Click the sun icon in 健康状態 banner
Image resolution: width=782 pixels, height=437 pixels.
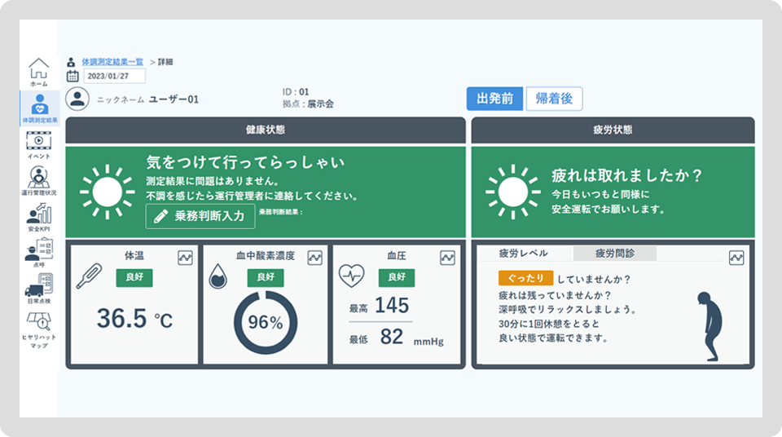[107, 192]
